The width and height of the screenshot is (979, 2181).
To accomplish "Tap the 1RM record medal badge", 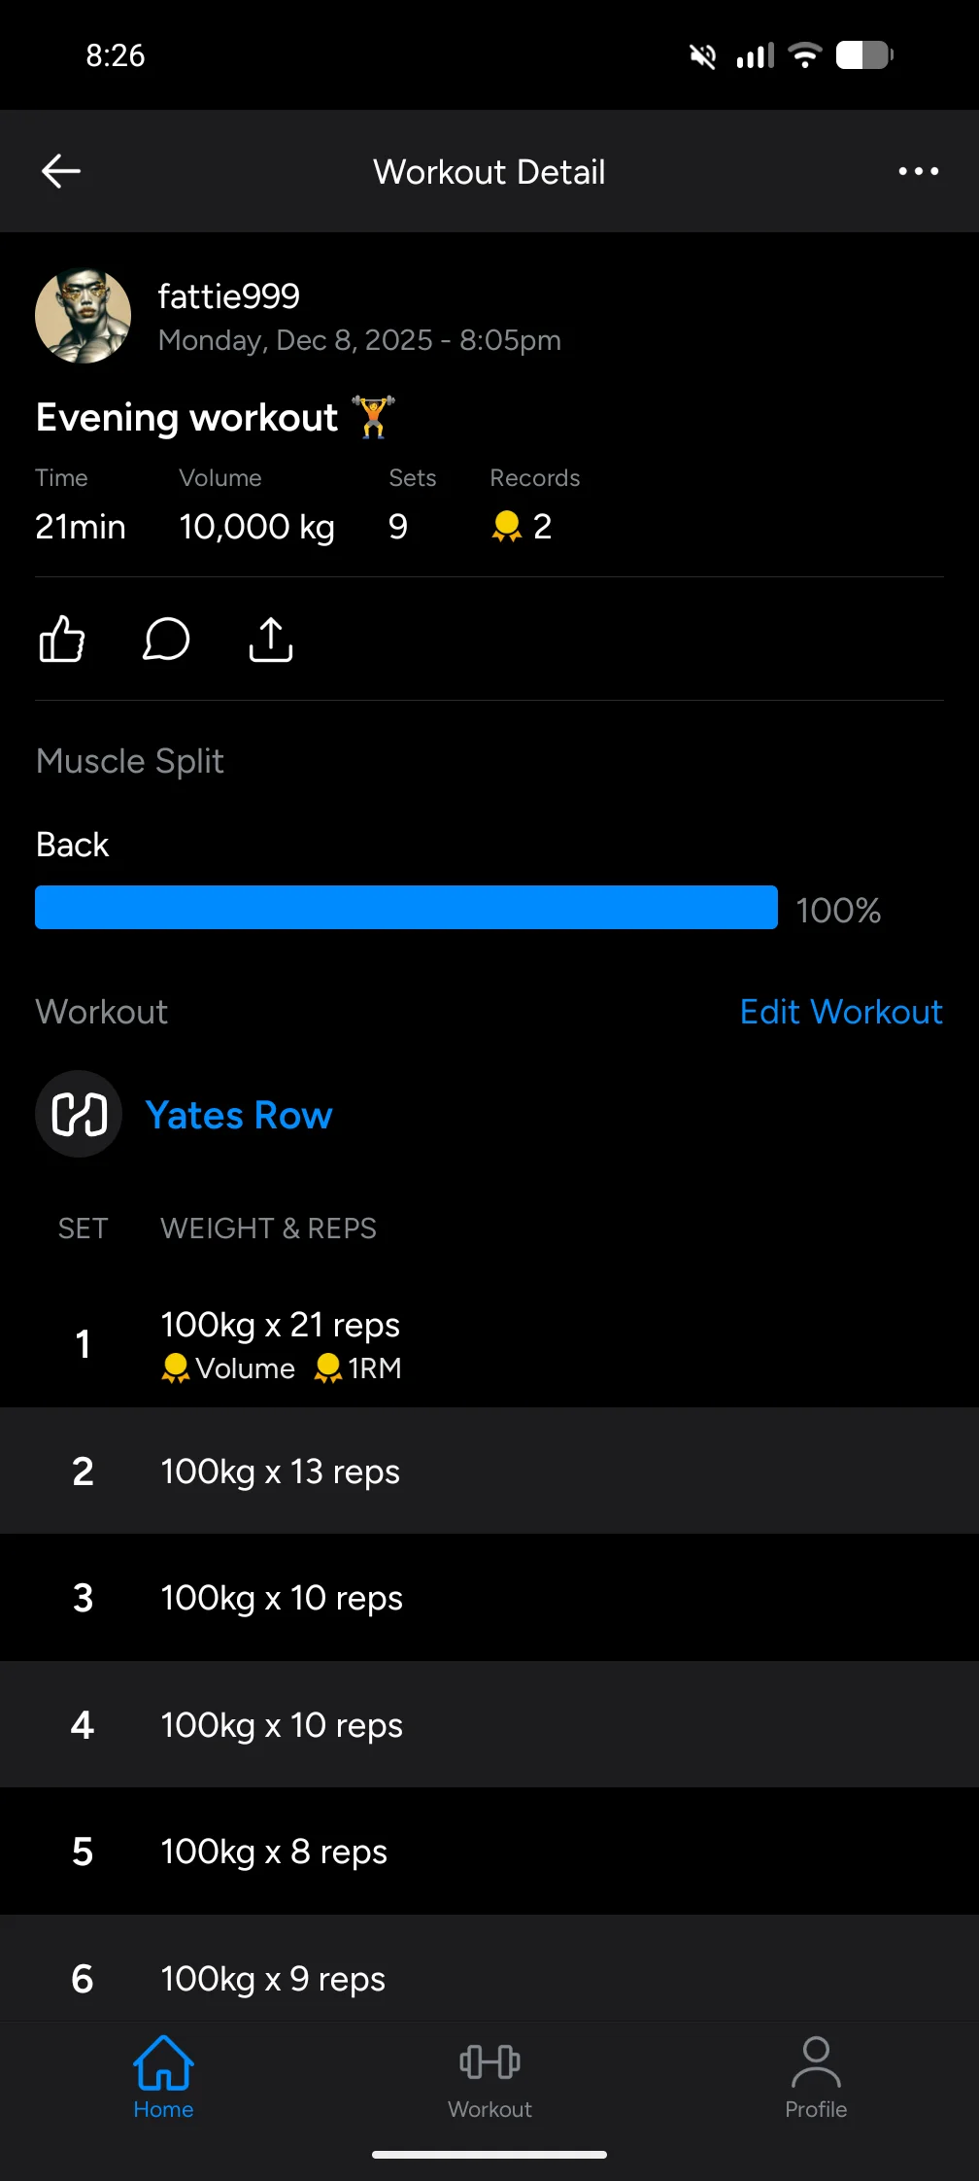I will 328,1368.
